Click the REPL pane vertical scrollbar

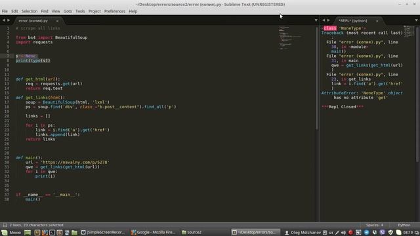[417, 94]
